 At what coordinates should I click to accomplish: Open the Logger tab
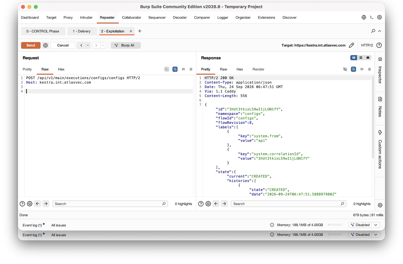pyautogui.click(x=223, y=17)
